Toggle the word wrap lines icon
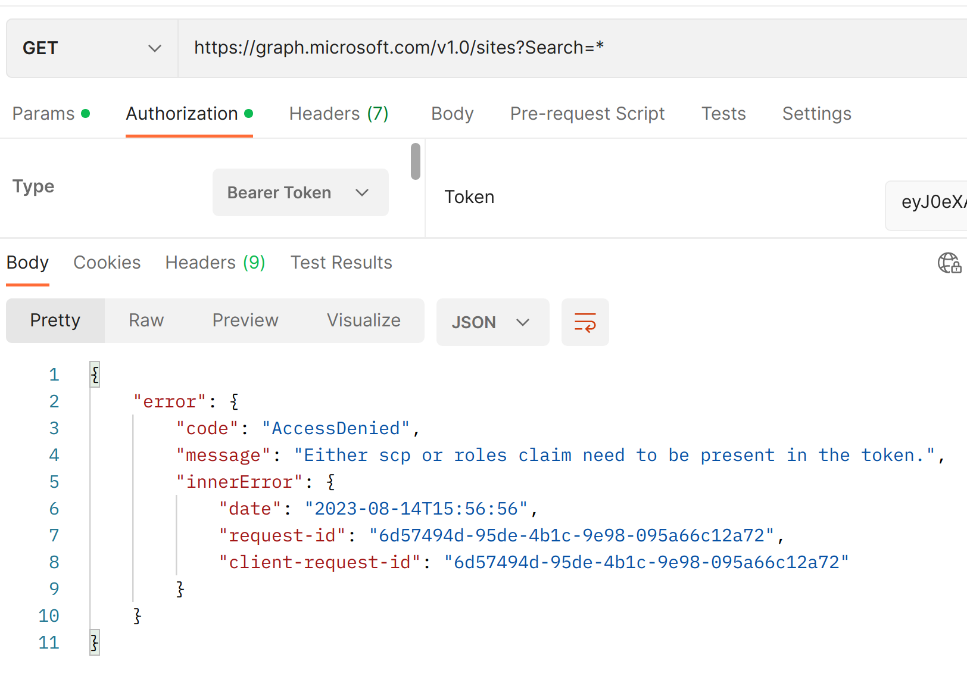The height and width of the screenshot is (673, 967). pos(585,322)
